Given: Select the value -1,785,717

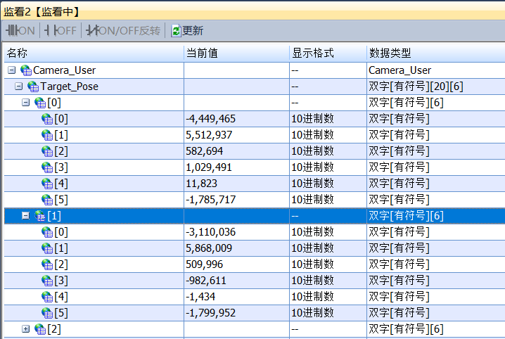Looking at the screenshot, I should point(210,200).
